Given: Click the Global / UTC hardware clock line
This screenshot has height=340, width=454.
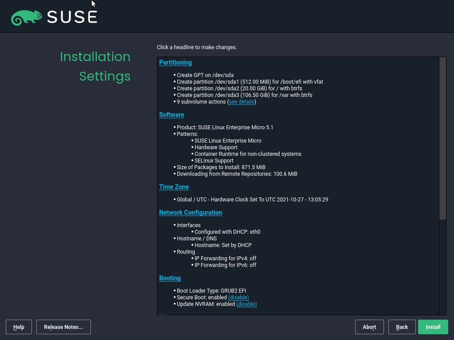Looking at the screenshot, I should (252, 200).
